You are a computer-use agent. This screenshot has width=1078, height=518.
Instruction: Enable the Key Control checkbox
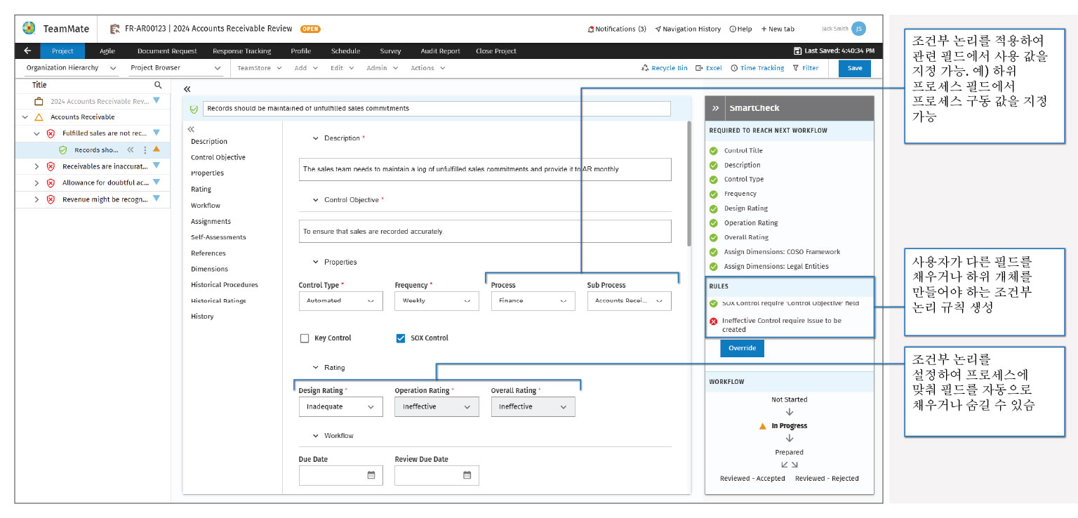305,338
